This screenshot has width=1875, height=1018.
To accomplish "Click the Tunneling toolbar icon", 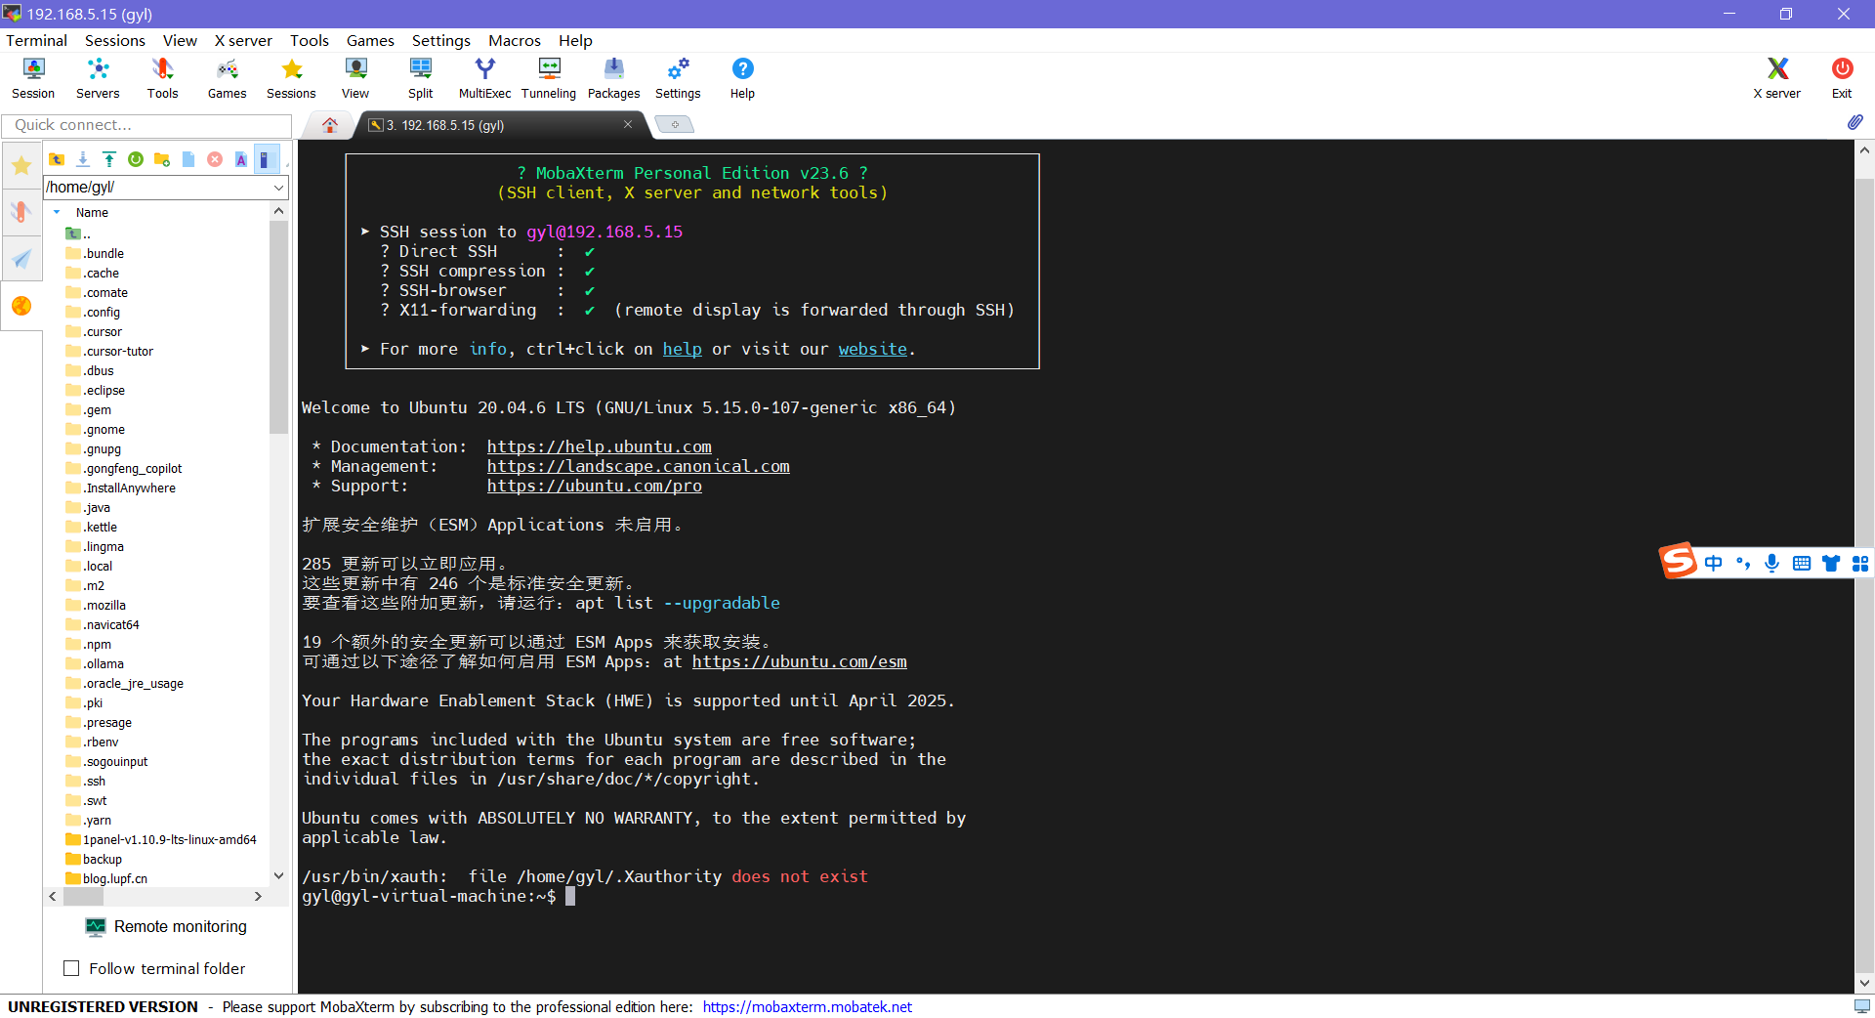I will (x=549, y=78).
